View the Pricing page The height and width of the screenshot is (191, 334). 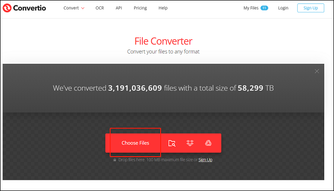pos(140,8)
